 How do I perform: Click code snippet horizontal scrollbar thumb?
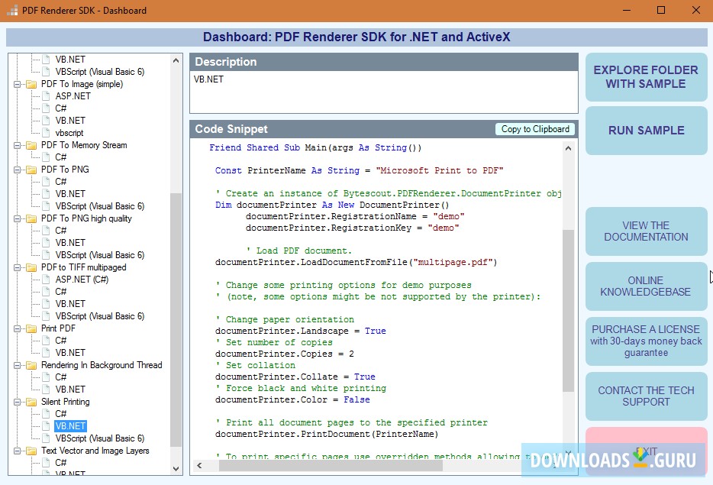(x=331, y=465)
